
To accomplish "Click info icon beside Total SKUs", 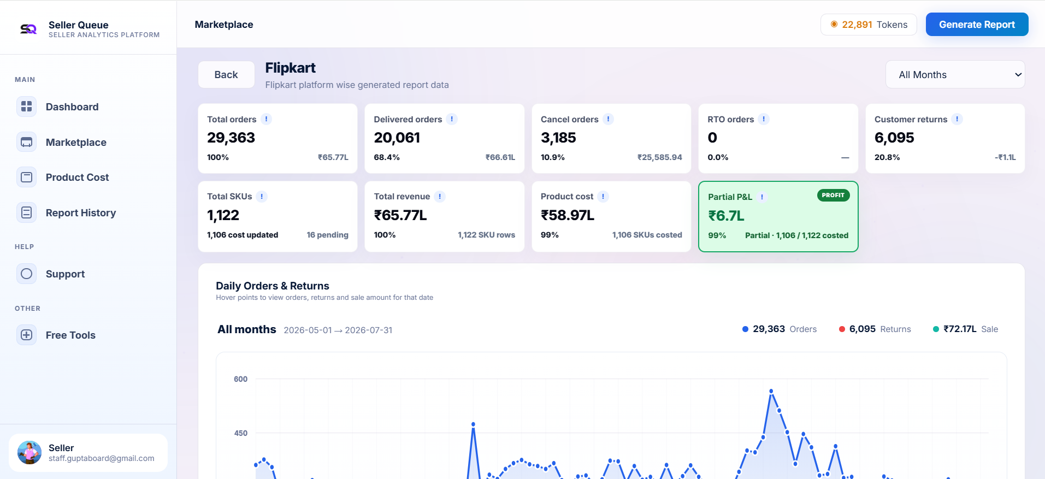I will [262, 197].
